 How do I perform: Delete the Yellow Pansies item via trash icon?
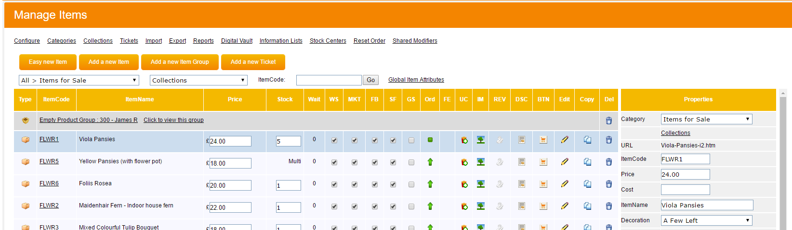(x=608, y=162)
